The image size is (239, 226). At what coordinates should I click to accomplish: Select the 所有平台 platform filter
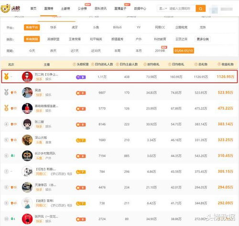tap(32, 27)
